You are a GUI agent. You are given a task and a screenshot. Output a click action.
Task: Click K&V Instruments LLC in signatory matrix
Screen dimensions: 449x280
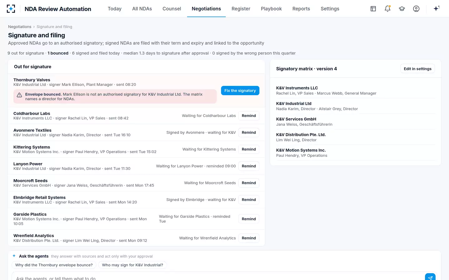pyautogui.click(x=297, y=88)
